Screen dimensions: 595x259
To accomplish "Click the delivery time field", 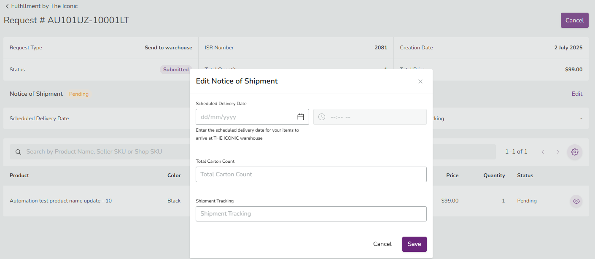I will point(375,117).
